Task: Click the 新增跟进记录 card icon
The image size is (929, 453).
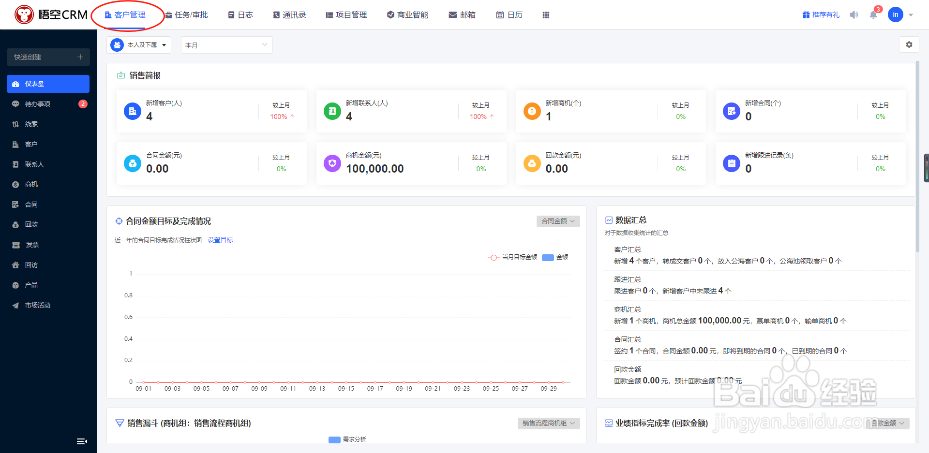Action: [x=732, y=163]
